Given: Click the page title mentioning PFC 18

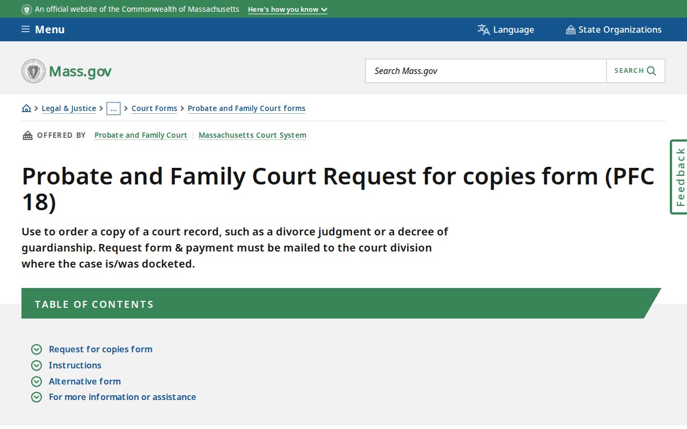Looking at the screenshot, I should point(338,189).
